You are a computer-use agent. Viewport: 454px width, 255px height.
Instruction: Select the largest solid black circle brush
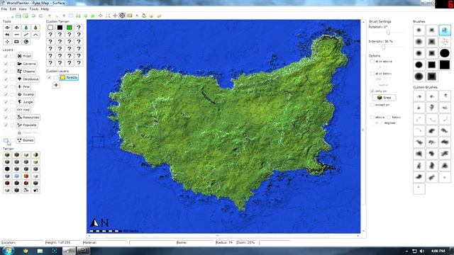click(445, 53)
